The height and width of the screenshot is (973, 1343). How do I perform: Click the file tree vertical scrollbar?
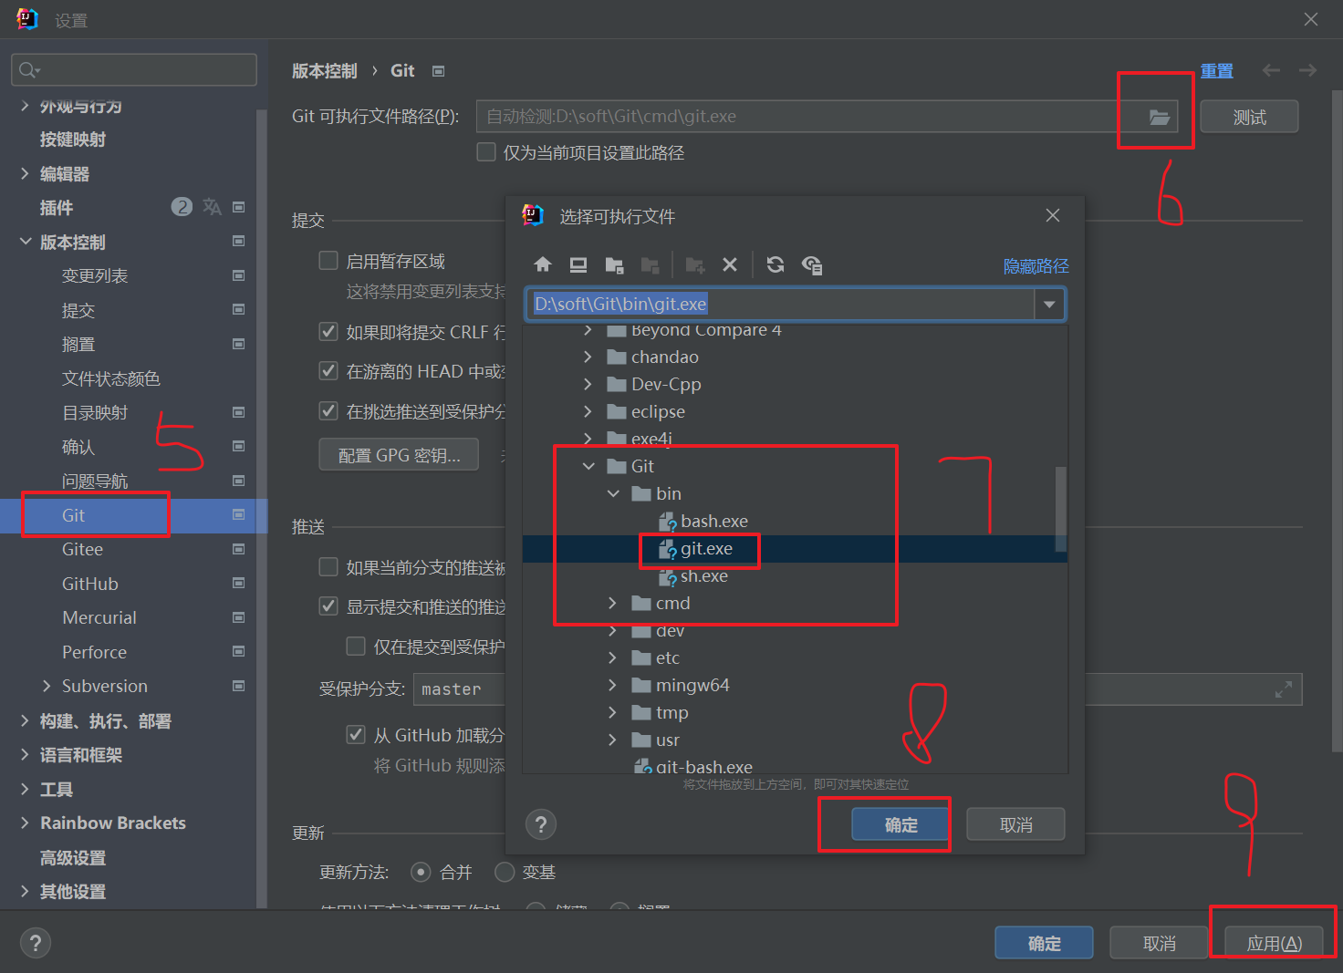[1060, 509]
